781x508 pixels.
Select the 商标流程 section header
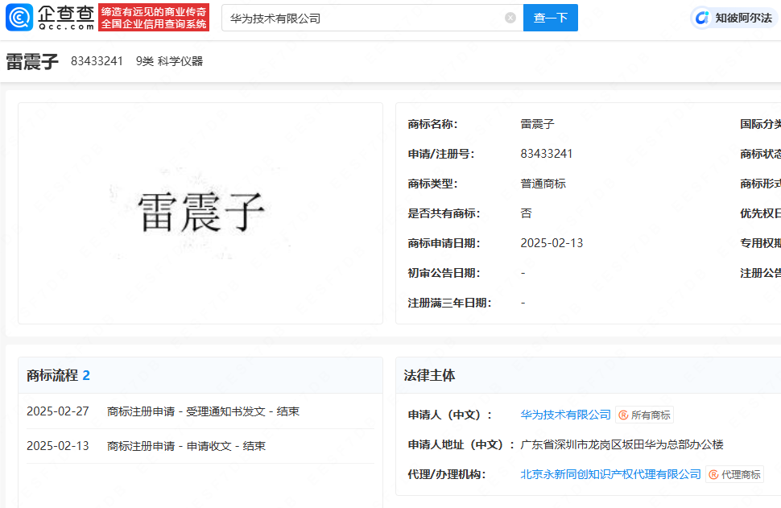click(52, 375)
